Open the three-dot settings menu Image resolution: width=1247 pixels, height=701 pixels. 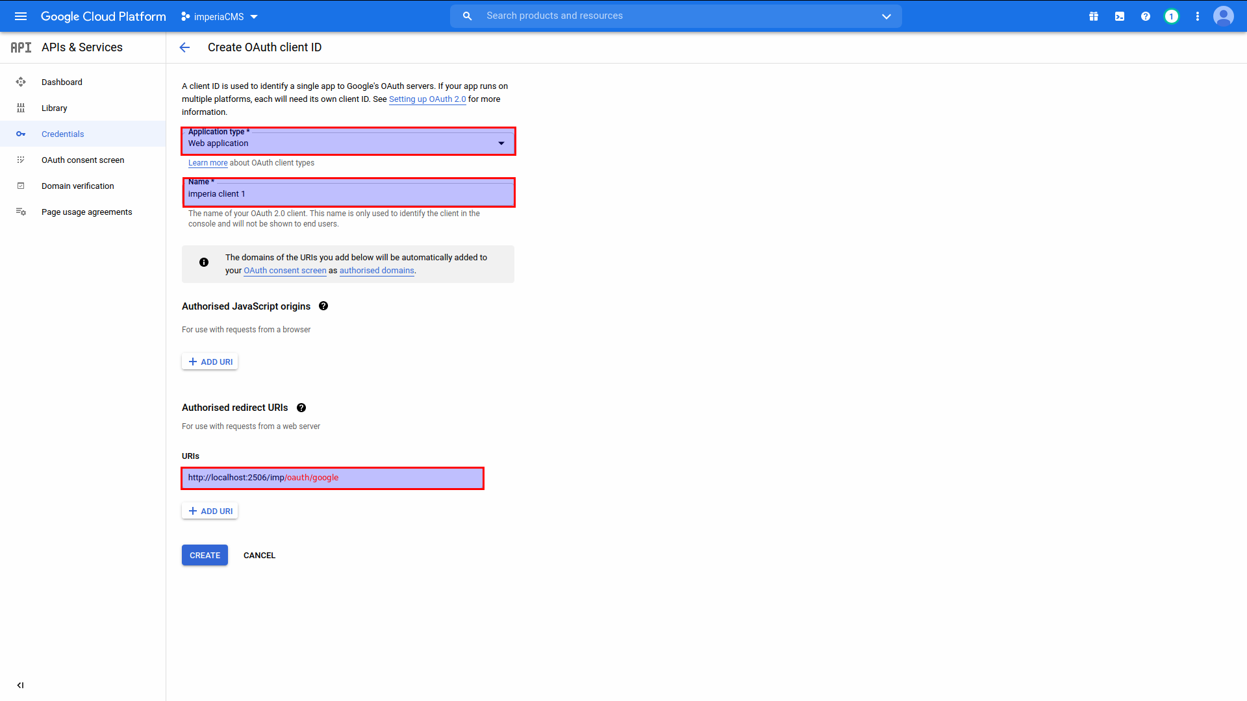pyautogui.click(x=1198, y=16)
